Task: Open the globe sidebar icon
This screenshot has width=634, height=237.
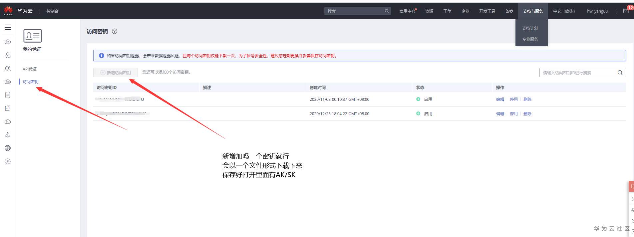Action: (8, 148)
